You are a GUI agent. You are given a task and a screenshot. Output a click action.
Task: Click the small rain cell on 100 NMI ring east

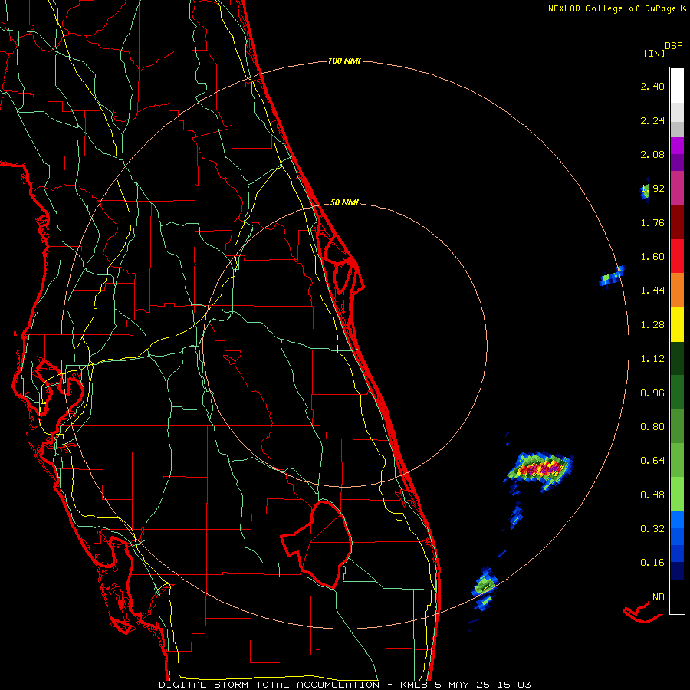click(x=612, y=276)
